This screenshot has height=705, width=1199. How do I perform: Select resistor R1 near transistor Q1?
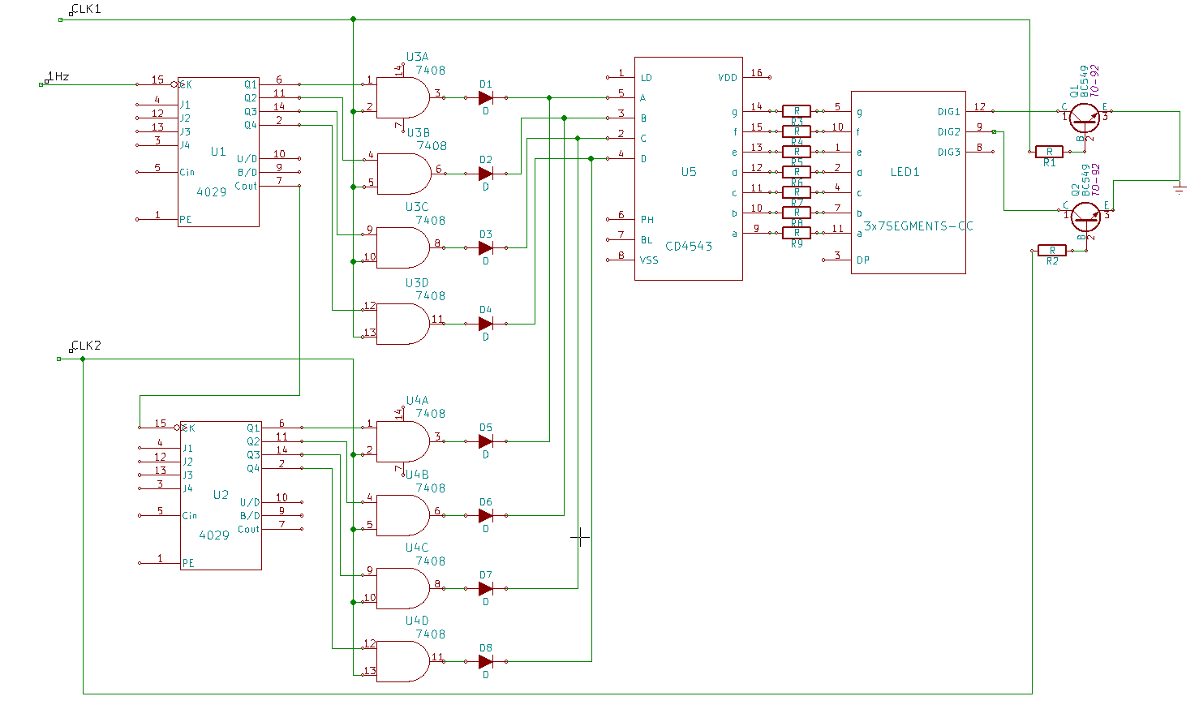point(1050,152)
